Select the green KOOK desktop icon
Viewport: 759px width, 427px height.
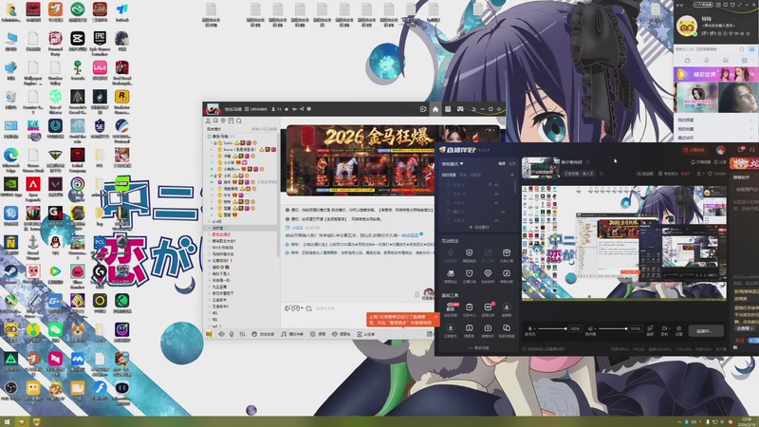(x=122, y=184)
